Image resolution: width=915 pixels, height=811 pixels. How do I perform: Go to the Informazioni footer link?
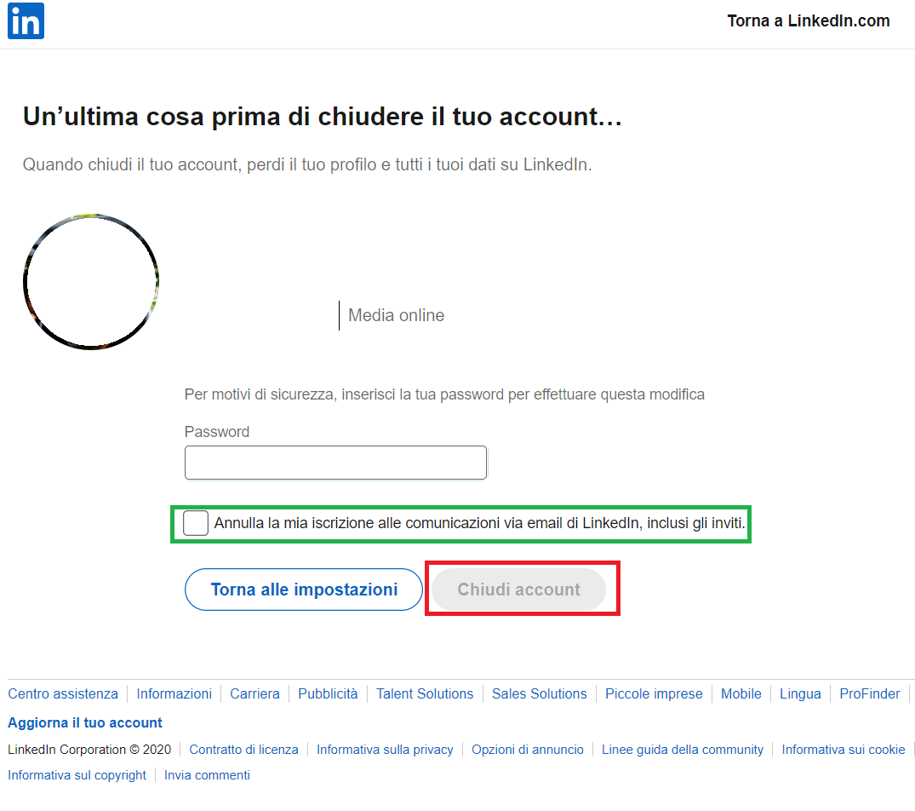coord(174,693)
